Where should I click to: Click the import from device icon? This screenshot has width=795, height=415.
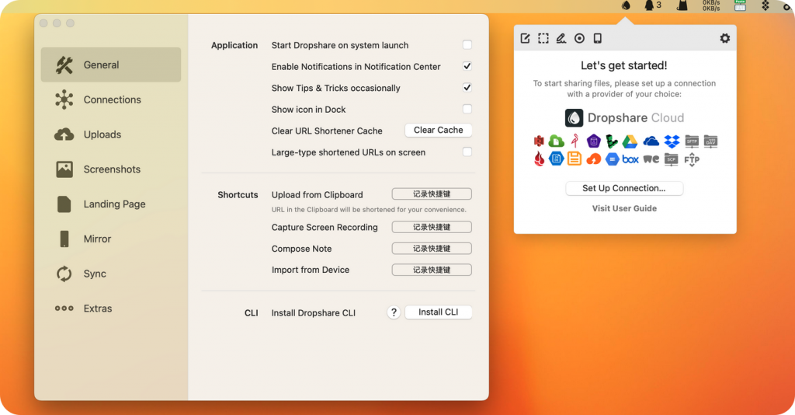coord(598,39)
